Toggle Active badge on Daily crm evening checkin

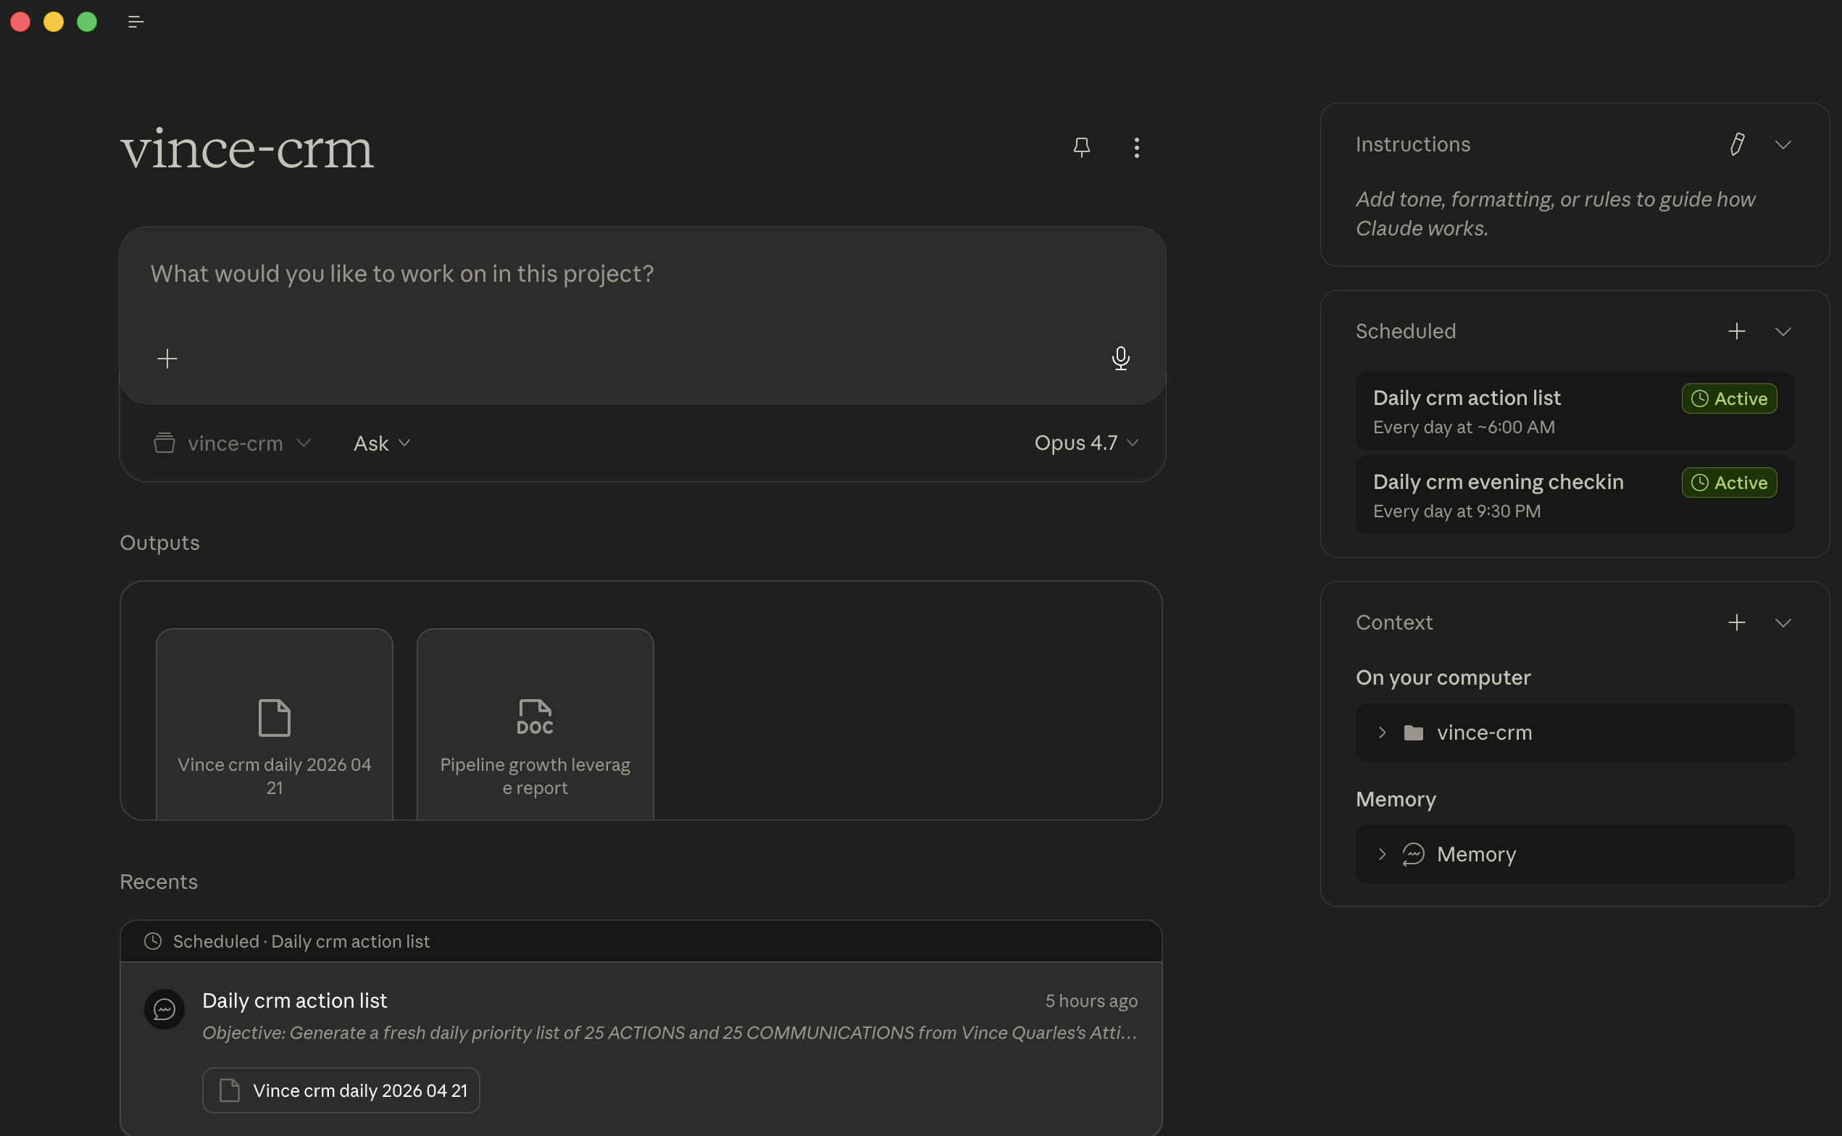(1728, 483)
